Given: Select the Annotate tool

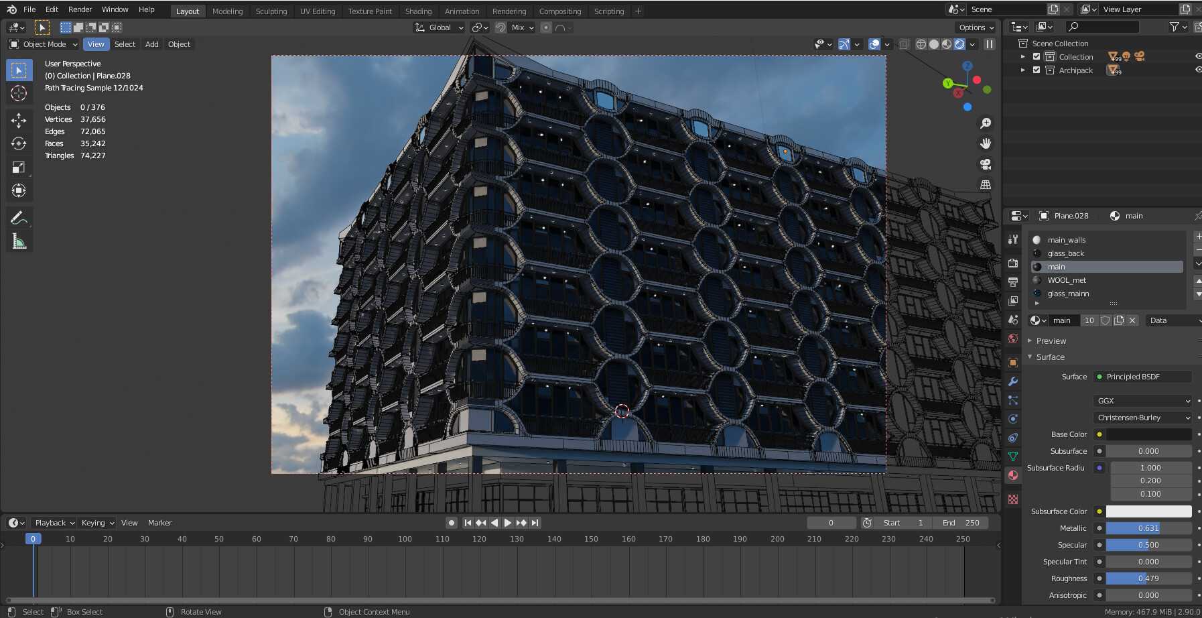Looking at the screenshot, I should pyautogui.click(x=19, y=218).
